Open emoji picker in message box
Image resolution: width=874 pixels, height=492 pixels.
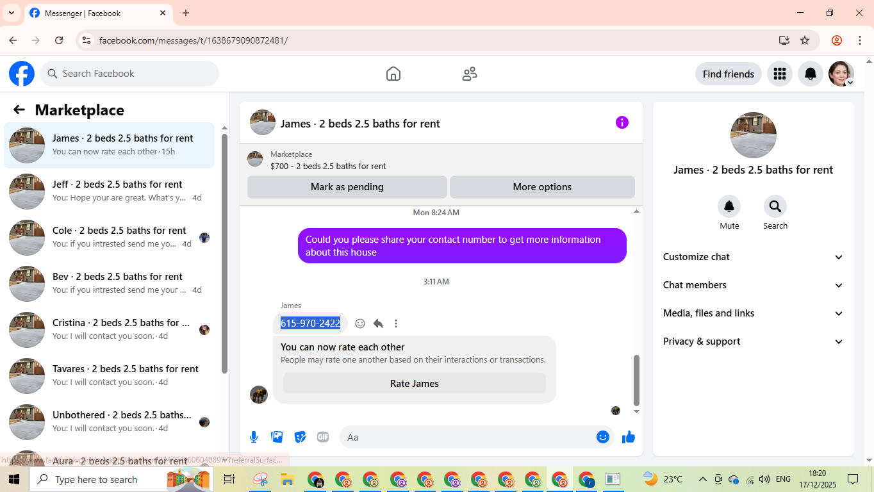(x=603, y=437)
